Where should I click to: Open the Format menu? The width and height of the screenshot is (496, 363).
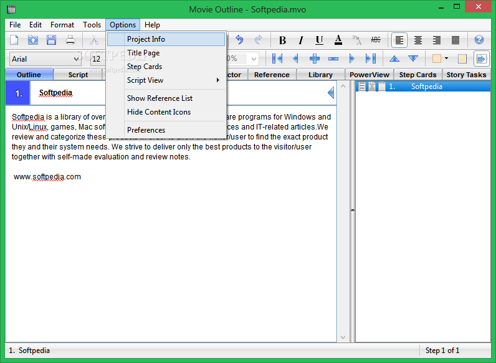click(62, 25)
